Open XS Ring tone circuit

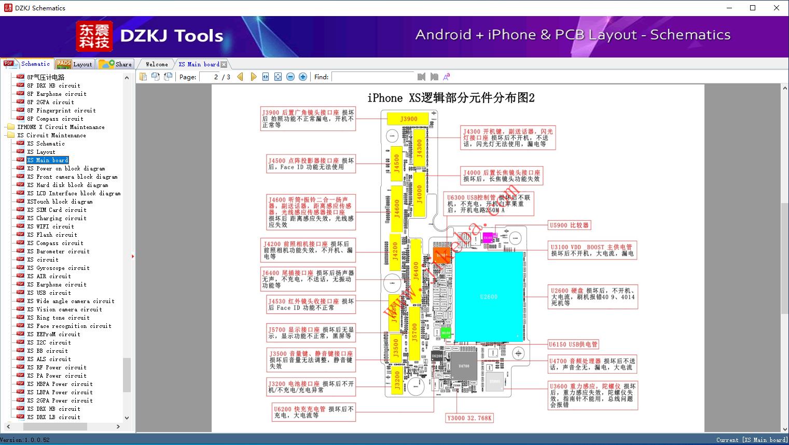point(59,318)
